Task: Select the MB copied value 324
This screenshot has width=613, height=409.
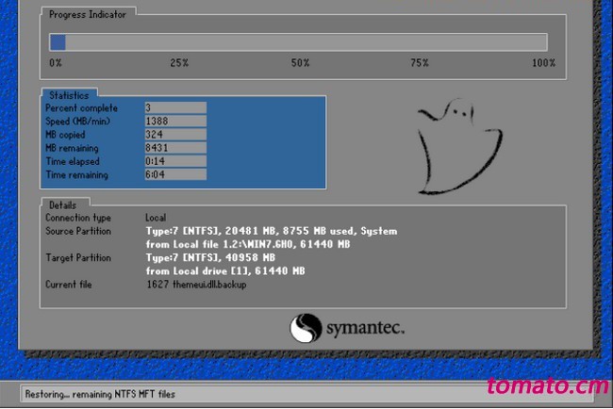Action: 175,135
